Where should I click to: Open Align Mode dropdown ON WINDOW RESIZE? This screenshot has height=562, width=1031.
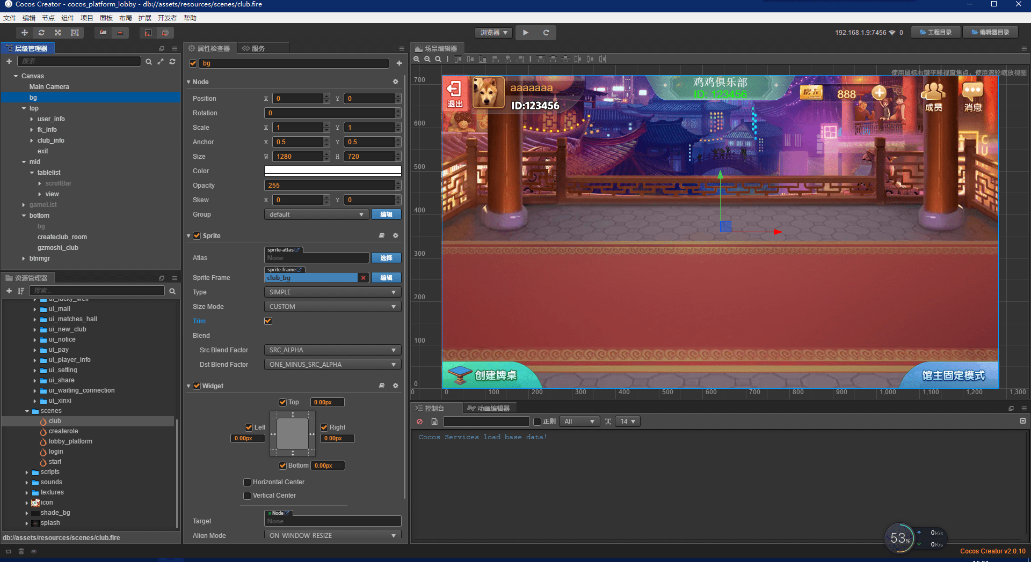pos(332,536)
